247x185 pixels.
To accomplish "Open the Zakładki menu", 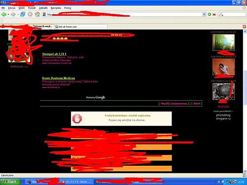I will 43,8.
